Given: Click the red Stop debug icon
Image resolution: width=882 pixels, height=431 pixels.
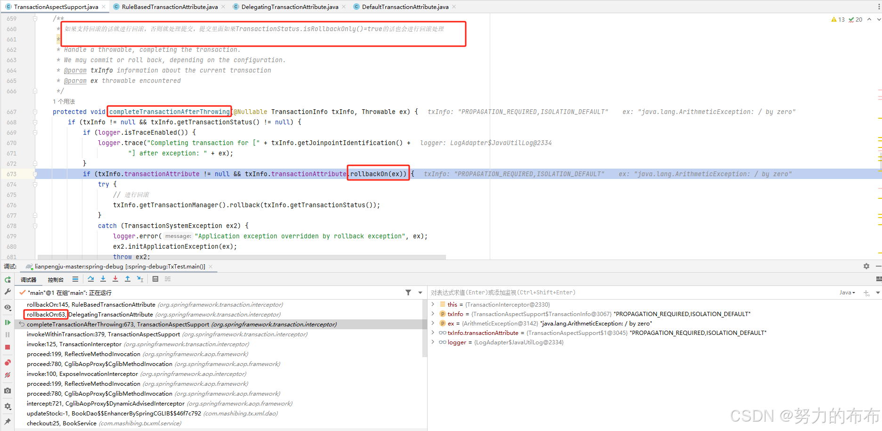Looking at the screenshot, I should point(8,347).
